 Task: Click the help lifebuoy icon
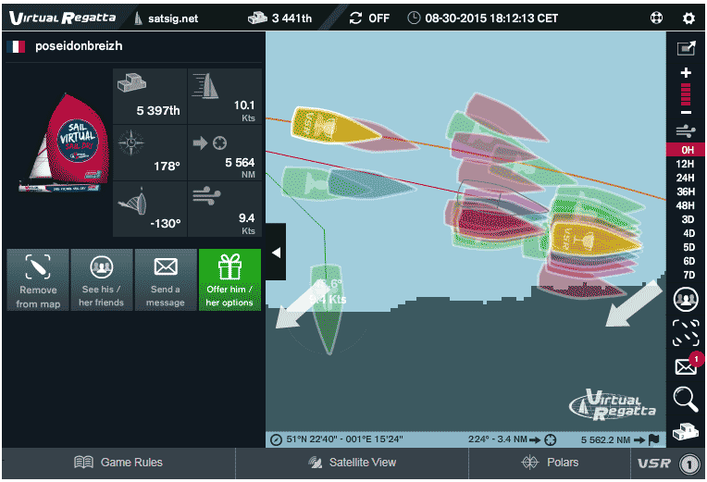[x=656, y=18]
